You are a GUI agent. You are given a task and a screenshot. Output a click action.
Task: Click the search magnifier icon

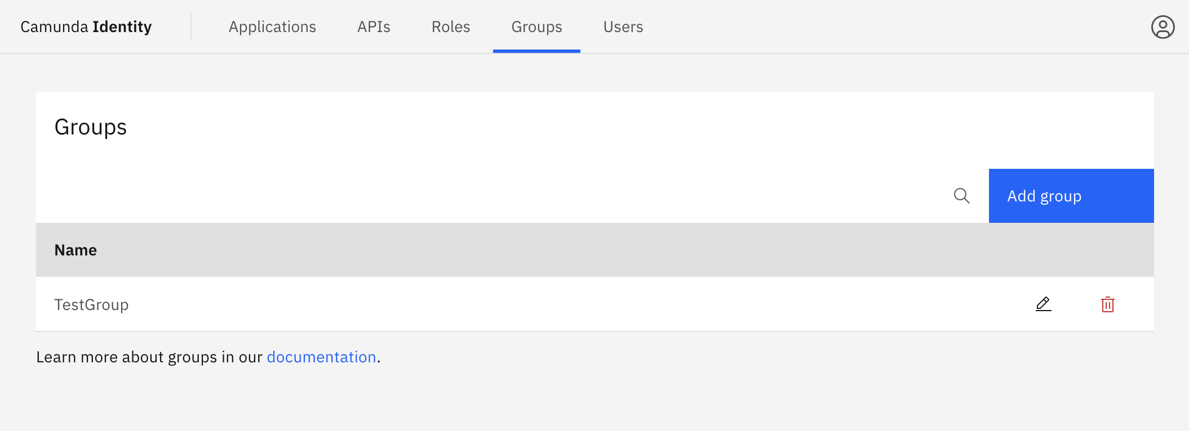click(962, 196)
